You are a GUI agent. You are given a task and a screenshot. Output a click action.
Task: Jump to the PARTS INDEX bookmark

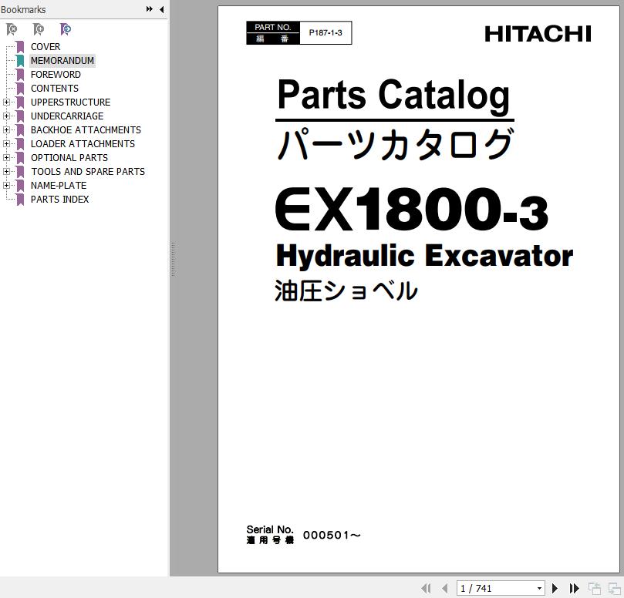[x=59, y=200]
